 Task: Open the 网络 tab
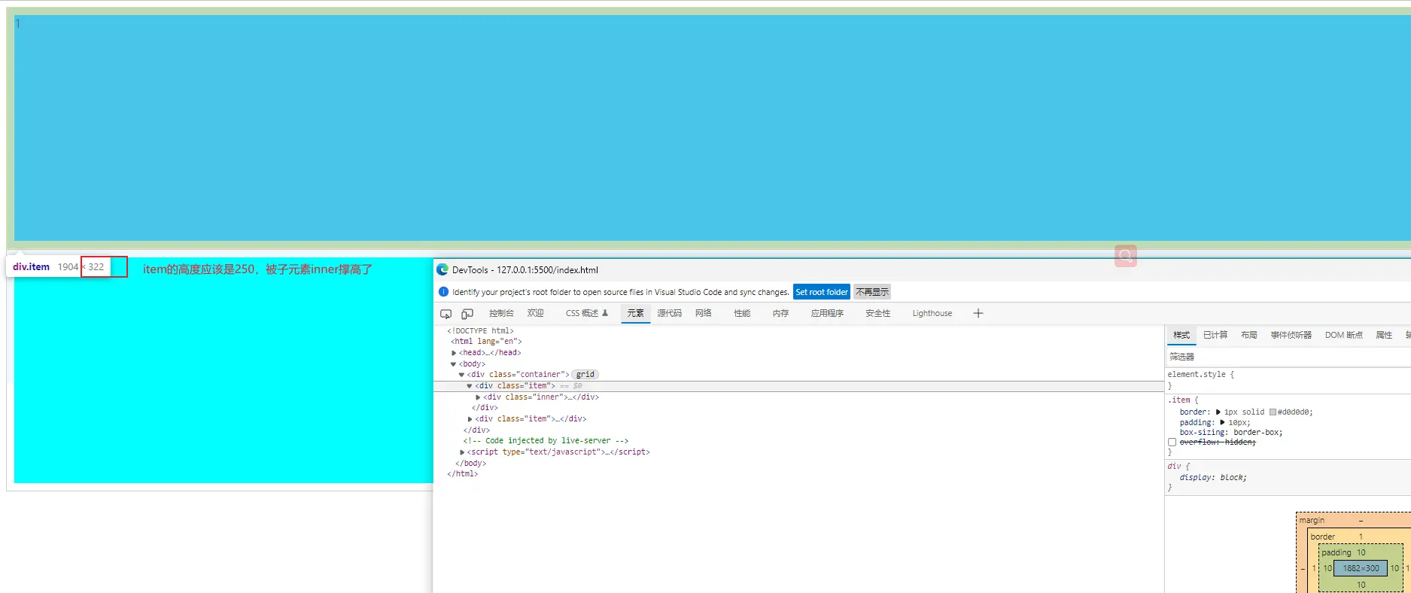pos(704,313)
